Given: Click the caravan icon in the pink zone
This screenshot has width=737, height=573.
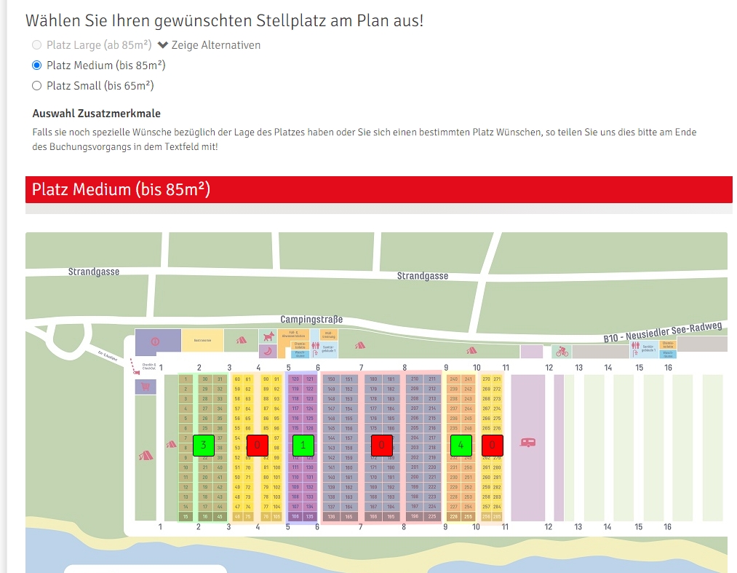Looking at the screenshot, I should pyautogui.click(x=528, y=442).
